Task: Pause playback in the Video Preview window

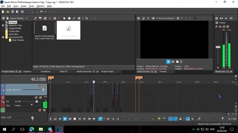Action: point(173,62)
